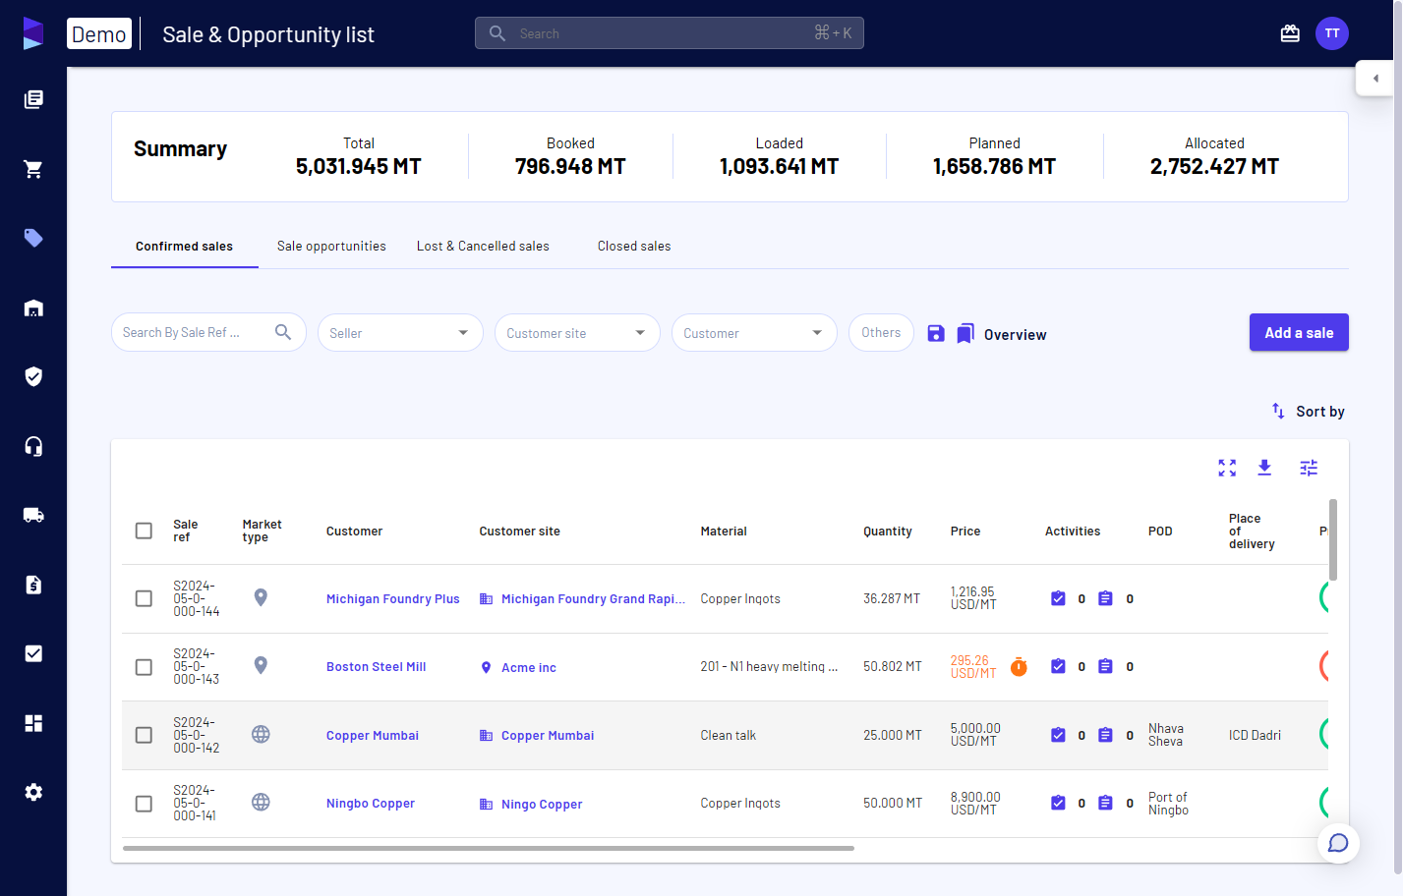Select the checkbox for sale S2024-05-0-000-141

144,804
